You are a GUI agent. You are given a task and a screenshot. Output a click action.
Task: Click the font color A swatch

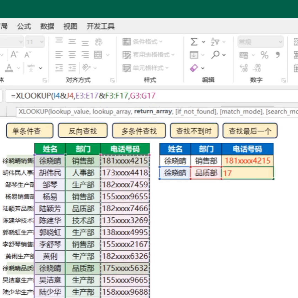tap(9, 68)
